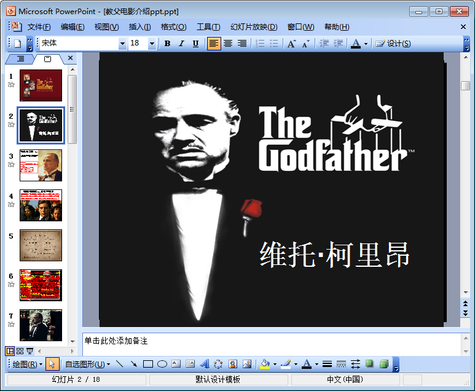Apply line color with the brush icon
The width and height of the screenshot is (475, 391).
(x=286, y=364)
